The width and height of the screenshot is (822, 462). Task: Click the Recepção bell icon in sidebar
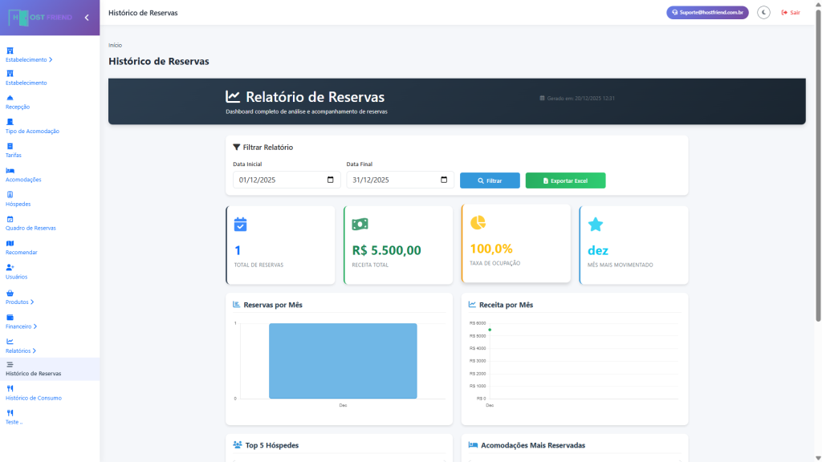click(x=10, y=98)
